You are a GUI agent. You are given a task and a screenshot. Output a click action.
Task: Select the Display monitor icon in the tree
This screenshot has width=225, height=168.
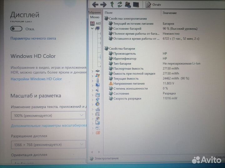tap(97, 85)
